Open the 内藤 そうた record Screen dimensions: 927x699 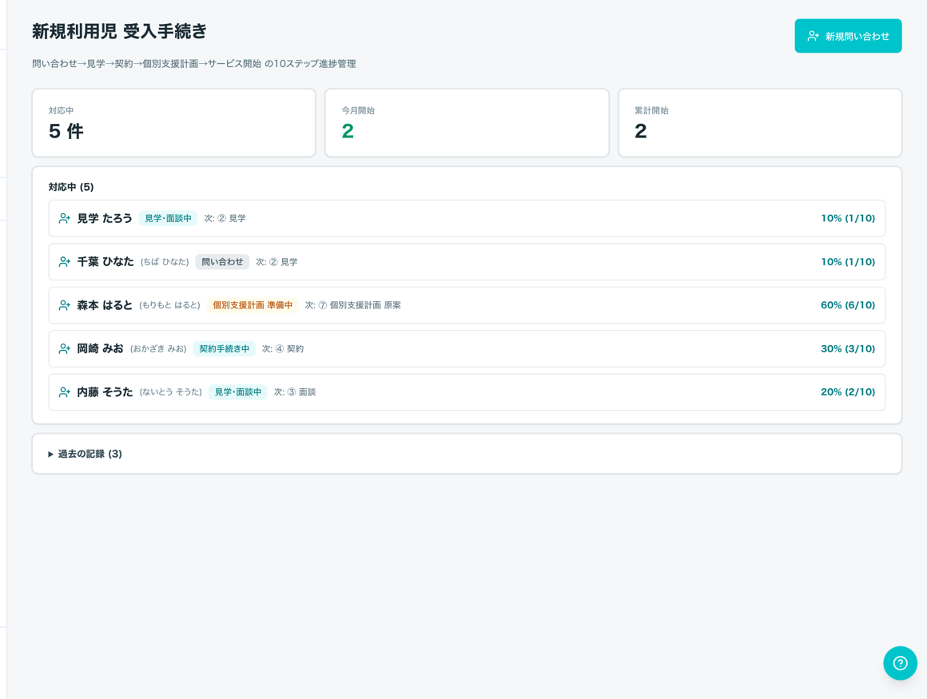(x=467, y=391)
